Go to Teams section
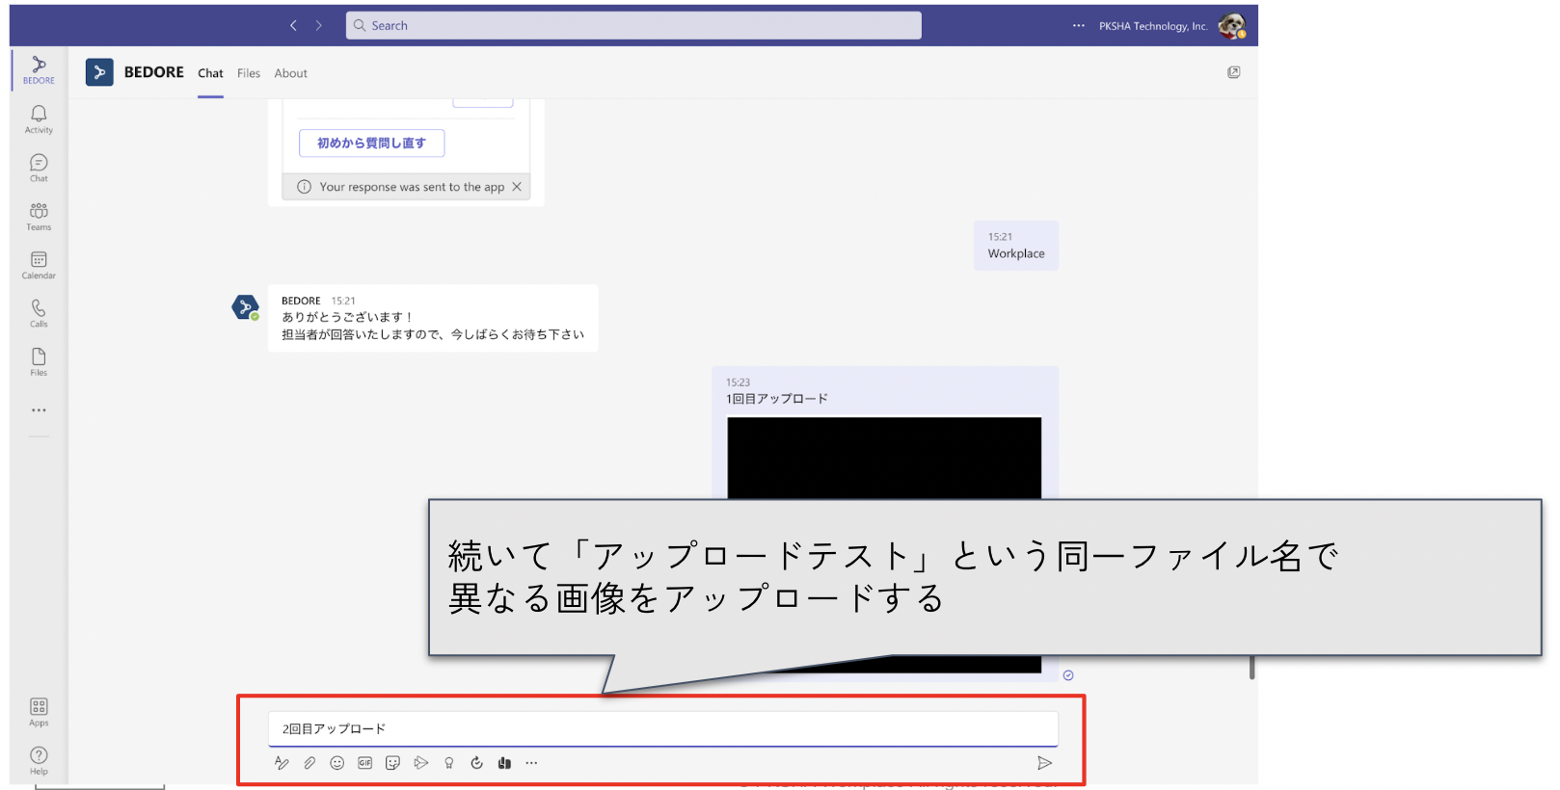 coord(39,217)
